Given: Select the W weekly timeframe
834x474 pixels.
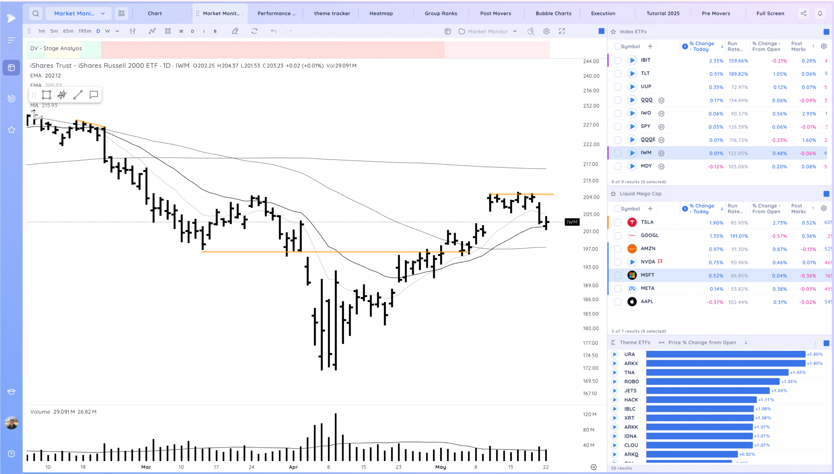Looking at the screenshot, I should click(x=108, y=31).
